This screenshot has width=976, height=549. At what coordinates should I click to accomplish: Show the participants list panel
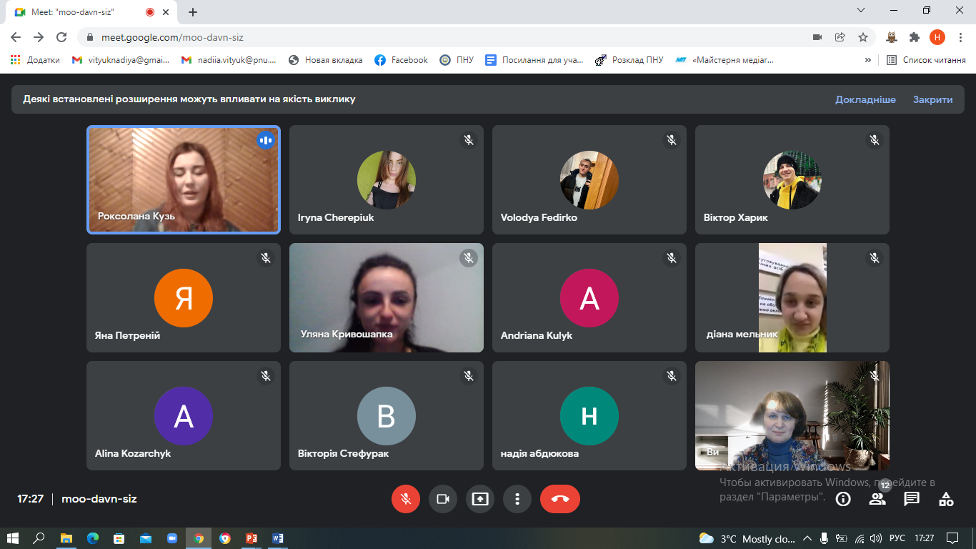tap(877, 499)
